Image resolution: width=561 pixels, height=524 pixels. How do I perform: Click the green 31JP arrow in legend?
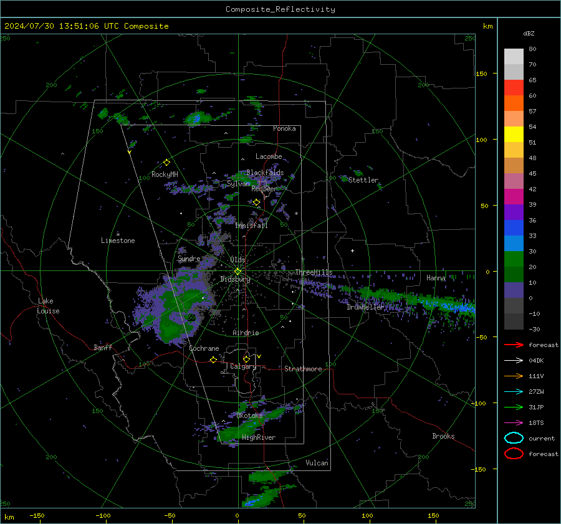[x=514, y=407]
